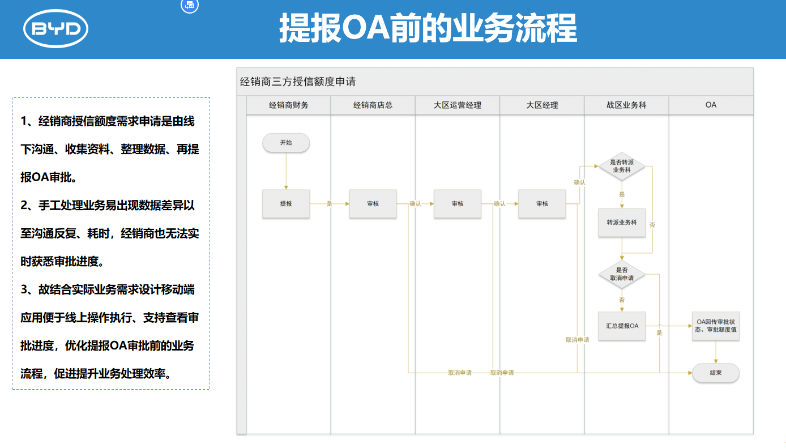
Task: Click the 确认 label near the 是否转派业务科 diamond
Action: click(579, 182)
